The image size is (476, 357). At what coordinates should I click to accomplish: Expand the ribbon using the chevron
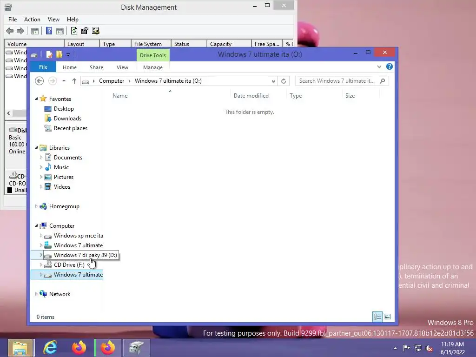[x=379, y=67]
